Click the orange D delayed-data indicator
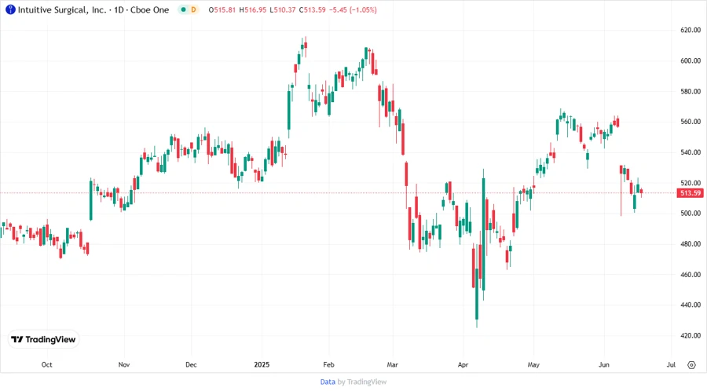The image size is (707, 391). pyautogui.click(x=193, y=10)
